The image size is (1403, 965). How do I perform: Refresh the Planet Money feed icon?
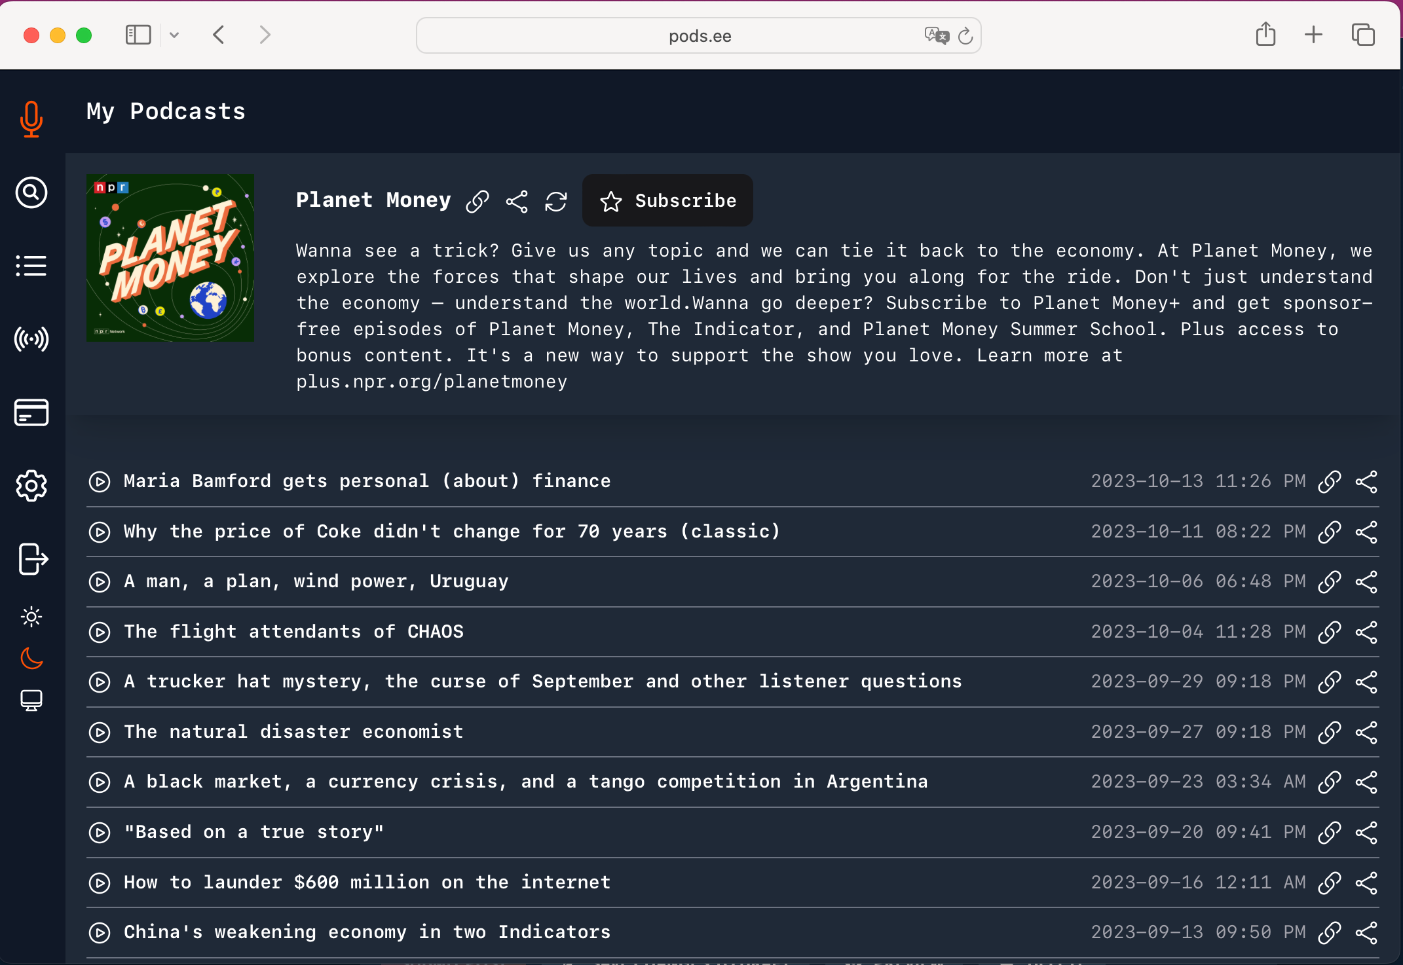(x=556, y=201)
